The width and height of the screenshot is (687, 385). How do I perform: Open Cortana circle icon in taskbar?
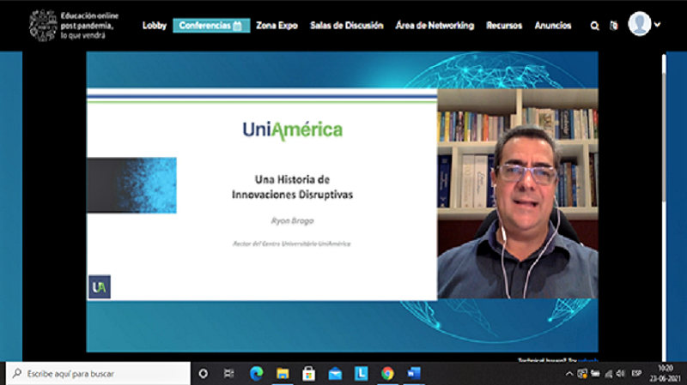click(203, 374)
